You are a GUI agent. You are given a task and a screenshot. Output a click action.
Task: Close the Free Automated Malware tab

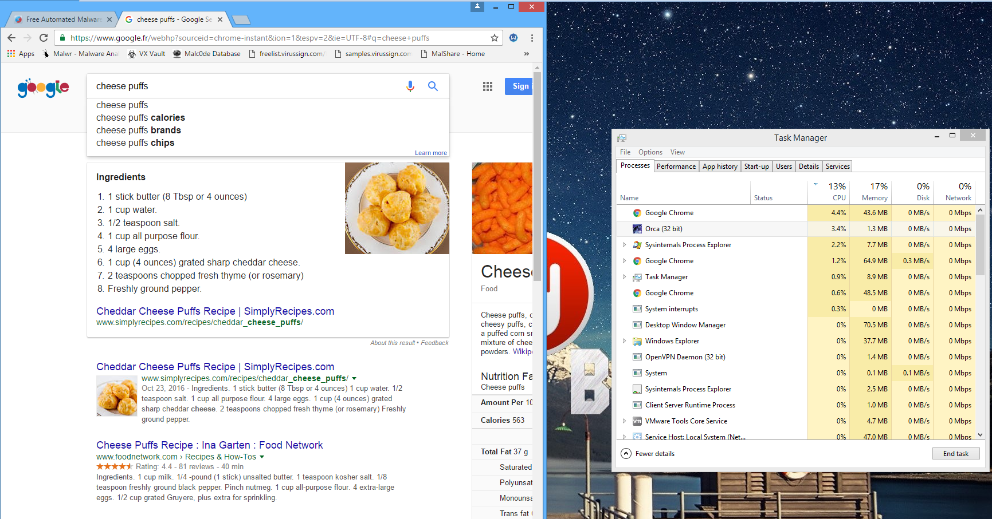point(109,19)
